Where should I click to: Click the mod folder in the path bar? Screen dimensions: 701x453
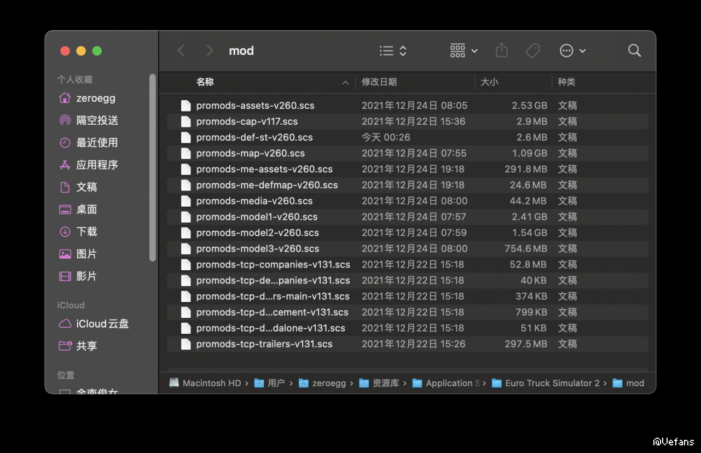[628, 383]
